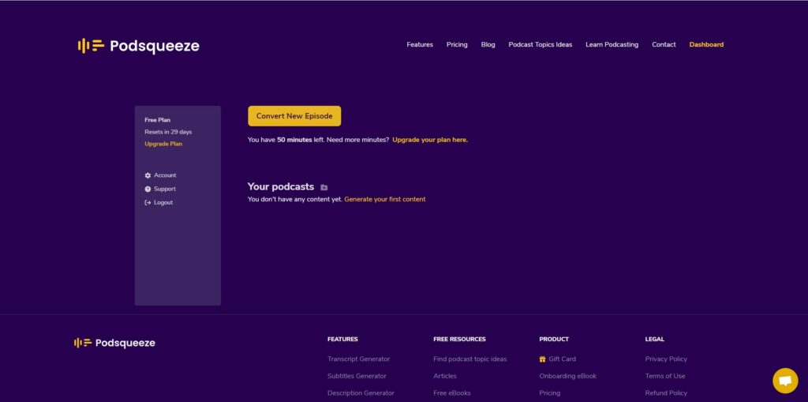
Task: Open Description Generator footer link
Action: point(361,393)
